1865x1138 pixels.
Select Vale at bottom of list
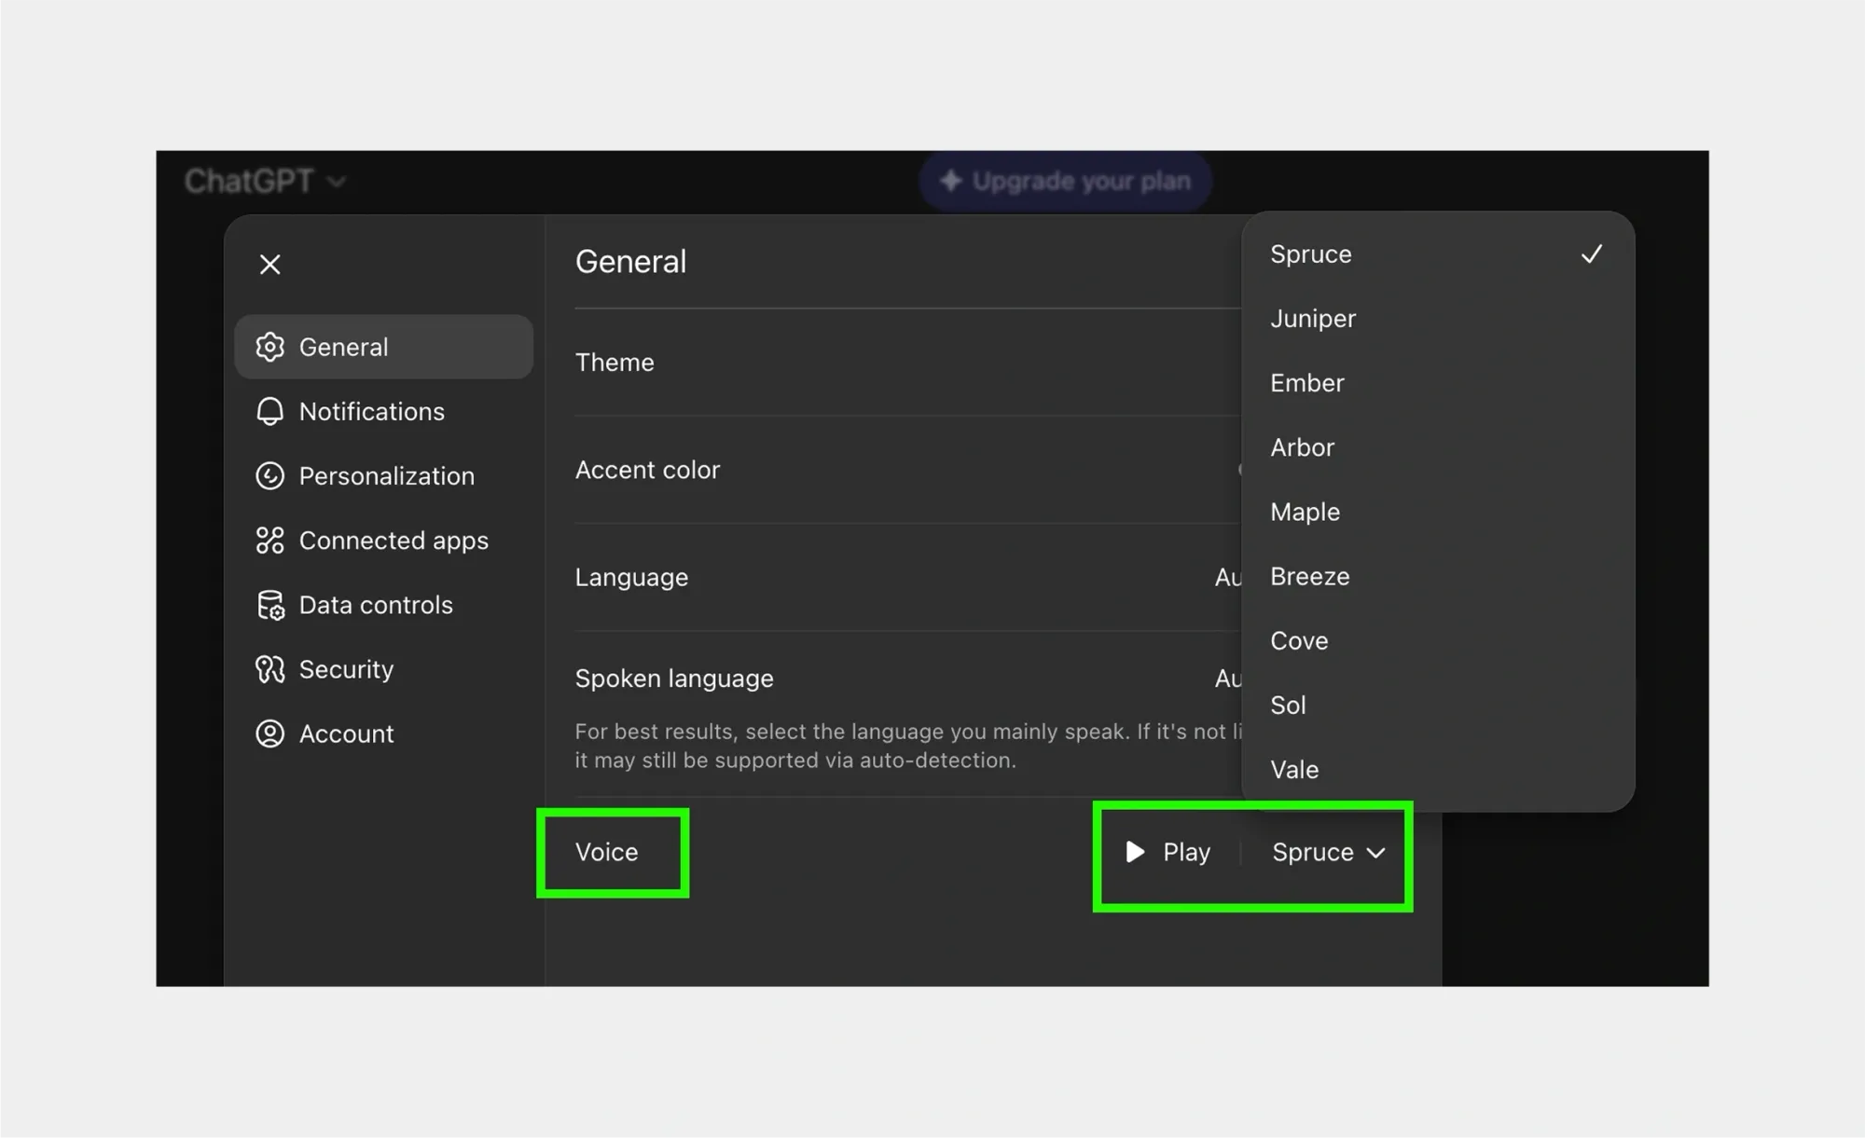pyautogui.click(x=1294, y=770)
